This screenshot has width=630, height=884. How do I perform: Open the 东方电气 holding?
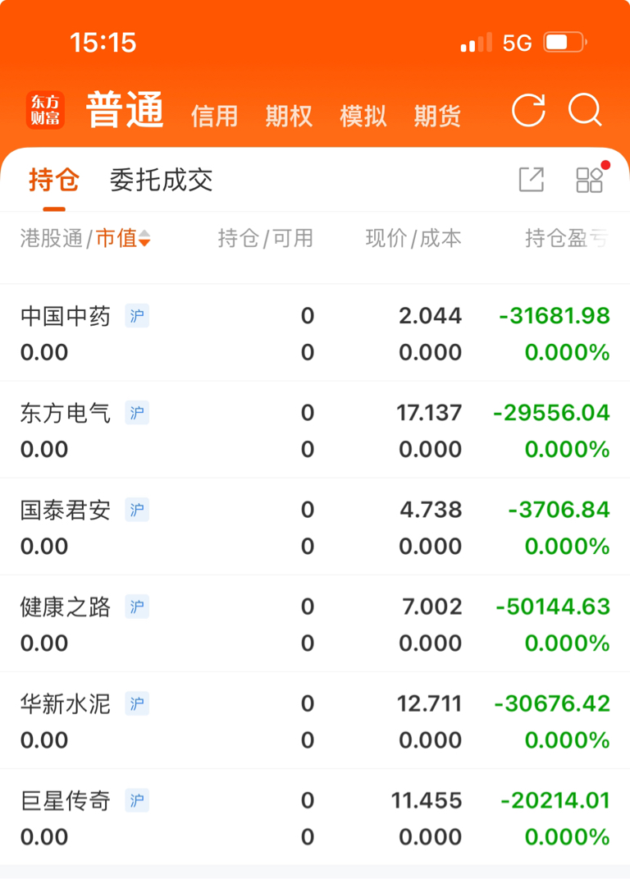315,429
